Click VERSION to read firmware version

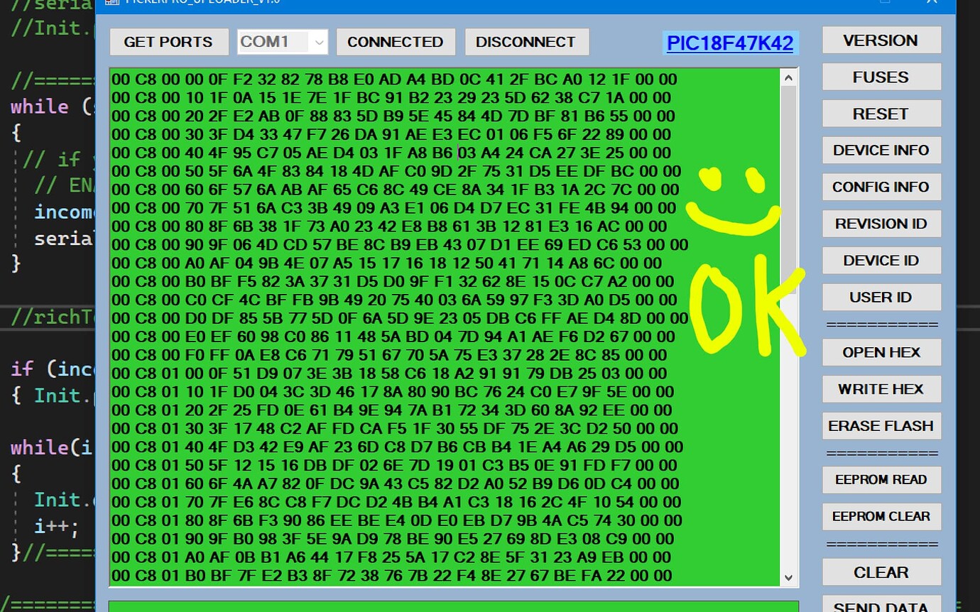[x=881, y=40]
